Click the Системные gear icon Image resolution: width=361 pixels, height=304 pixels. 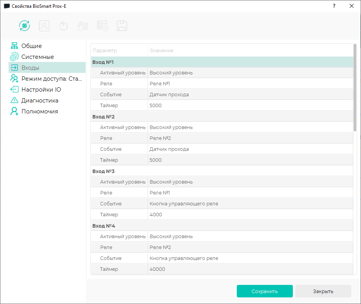pyautogui.click(x=14, y=57)
